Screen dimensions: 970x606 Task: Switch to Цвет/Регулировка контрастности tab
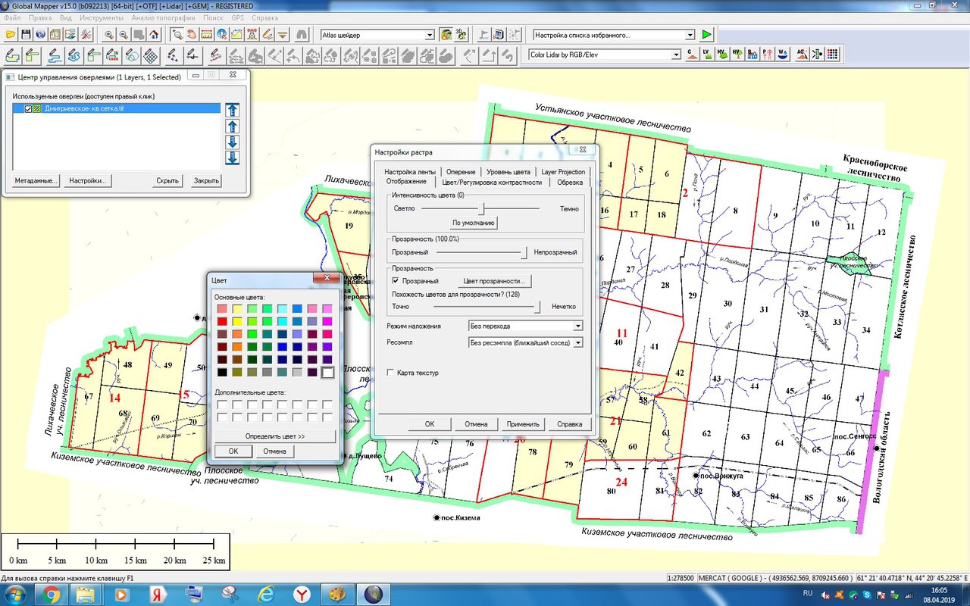pyautogui.click(x=493, y=182)
